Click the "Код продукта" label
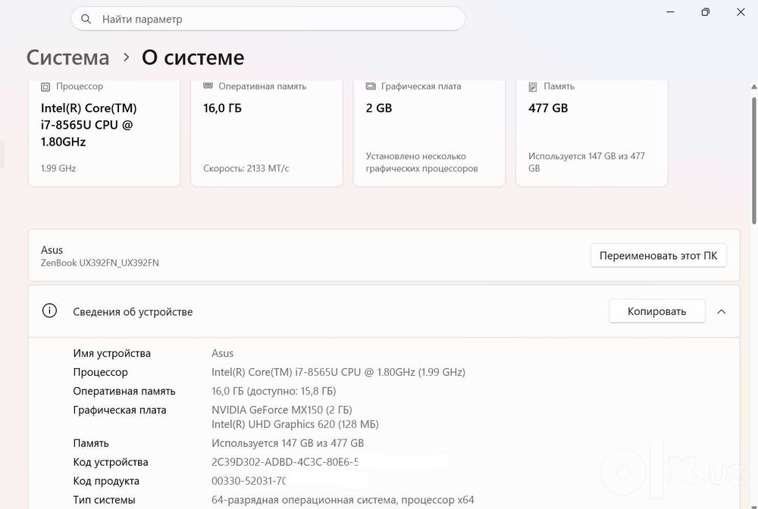 click(106, 481)
